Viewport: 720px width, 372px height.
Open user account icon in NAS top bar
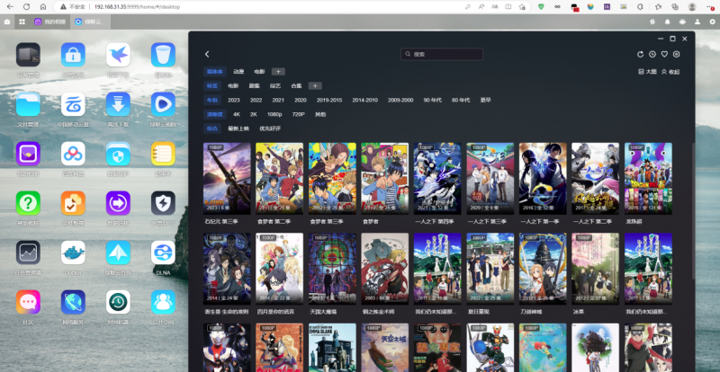point(697,22)
